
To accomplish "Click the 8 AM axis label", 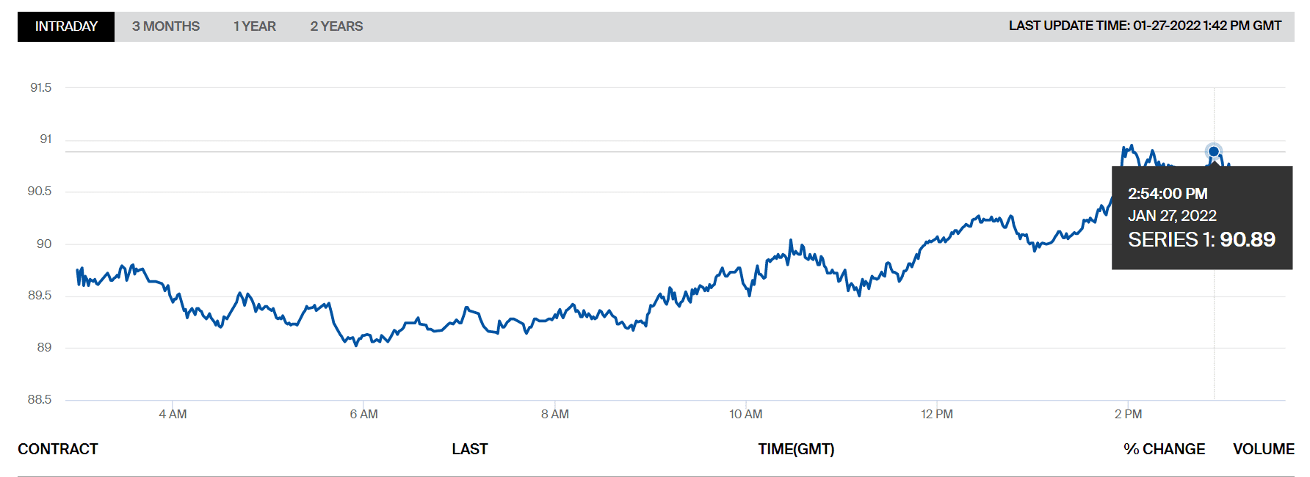I will click(x=555, y=414).
